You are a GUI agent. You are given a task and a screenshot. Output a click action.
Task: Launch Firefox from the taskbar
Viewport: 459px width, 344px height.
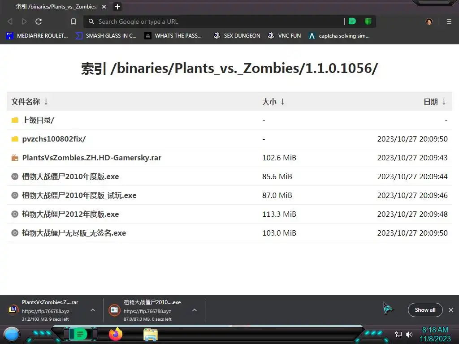[116, 334]
